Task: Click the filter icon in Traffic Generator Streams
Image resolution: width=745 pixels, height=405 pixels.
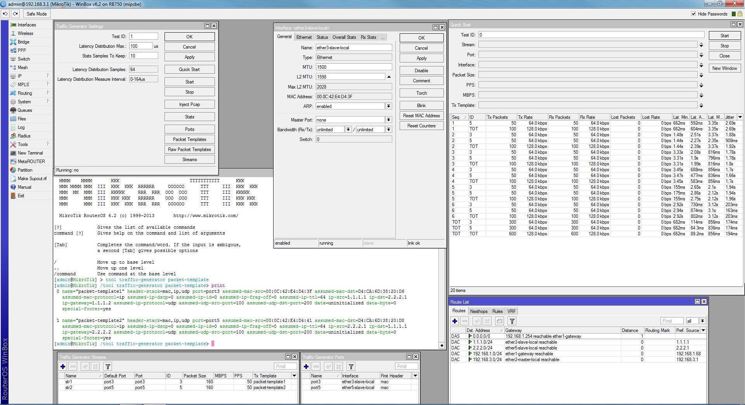Action: [x=108, y=366]
